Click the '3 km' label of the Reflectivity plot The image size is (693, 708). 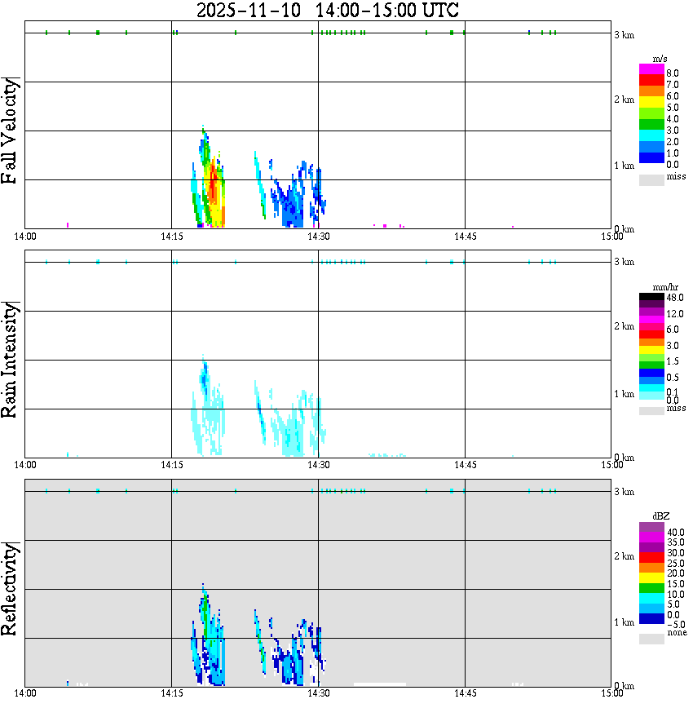(x=624, y=492)
